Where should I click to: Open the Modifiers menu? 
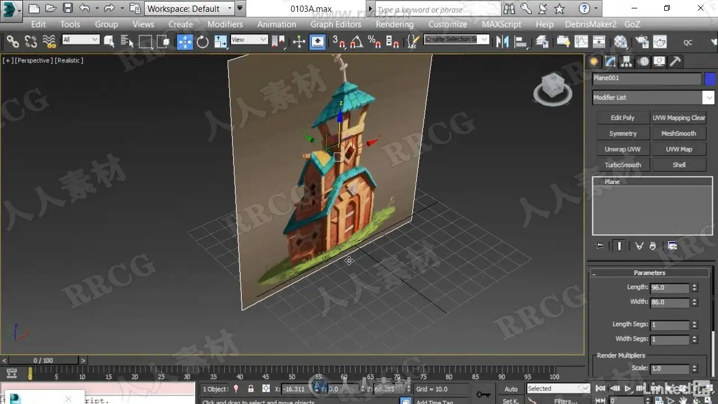(225, 24)
